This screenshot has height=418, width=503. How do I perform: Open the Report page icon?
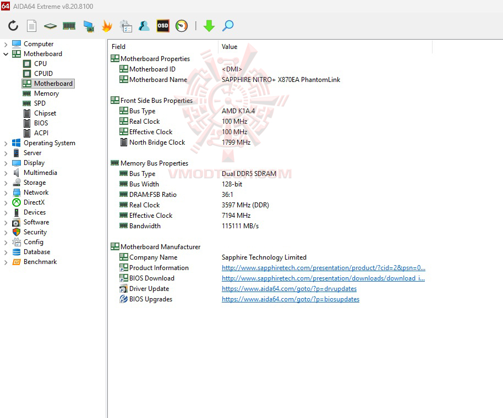(x=31, y=26)
